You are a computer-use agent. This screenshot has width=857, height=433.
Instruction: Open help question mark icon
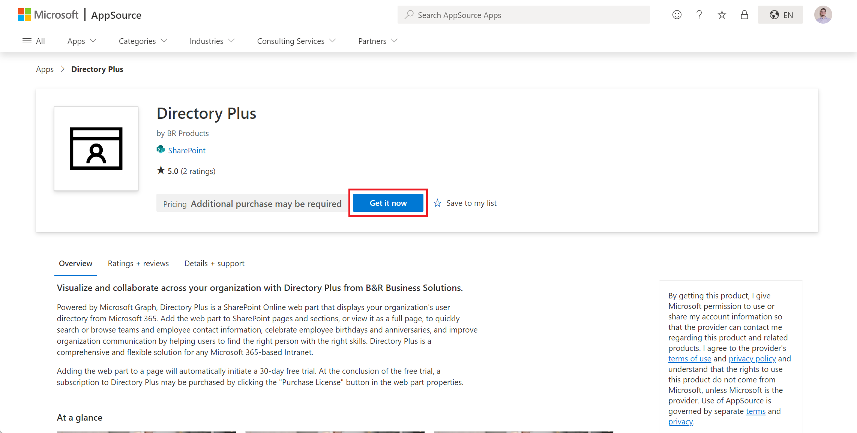coord(699,15)
